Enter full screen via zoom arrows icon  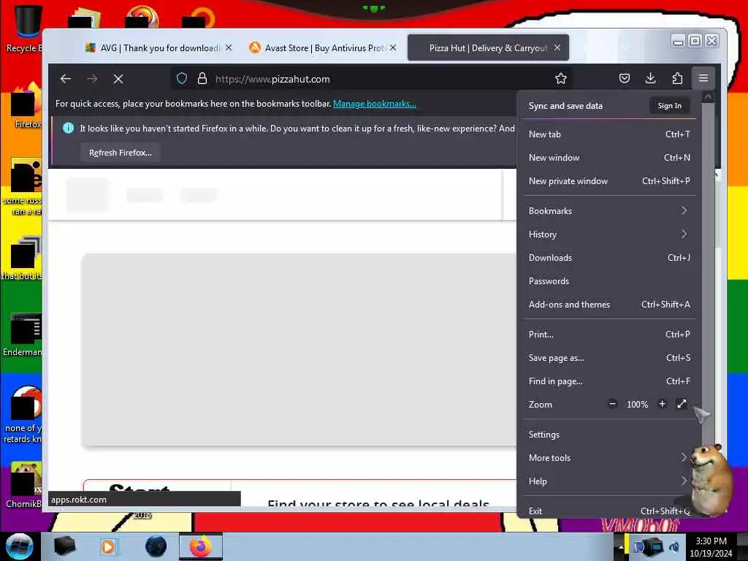click(x=682, y=404)
